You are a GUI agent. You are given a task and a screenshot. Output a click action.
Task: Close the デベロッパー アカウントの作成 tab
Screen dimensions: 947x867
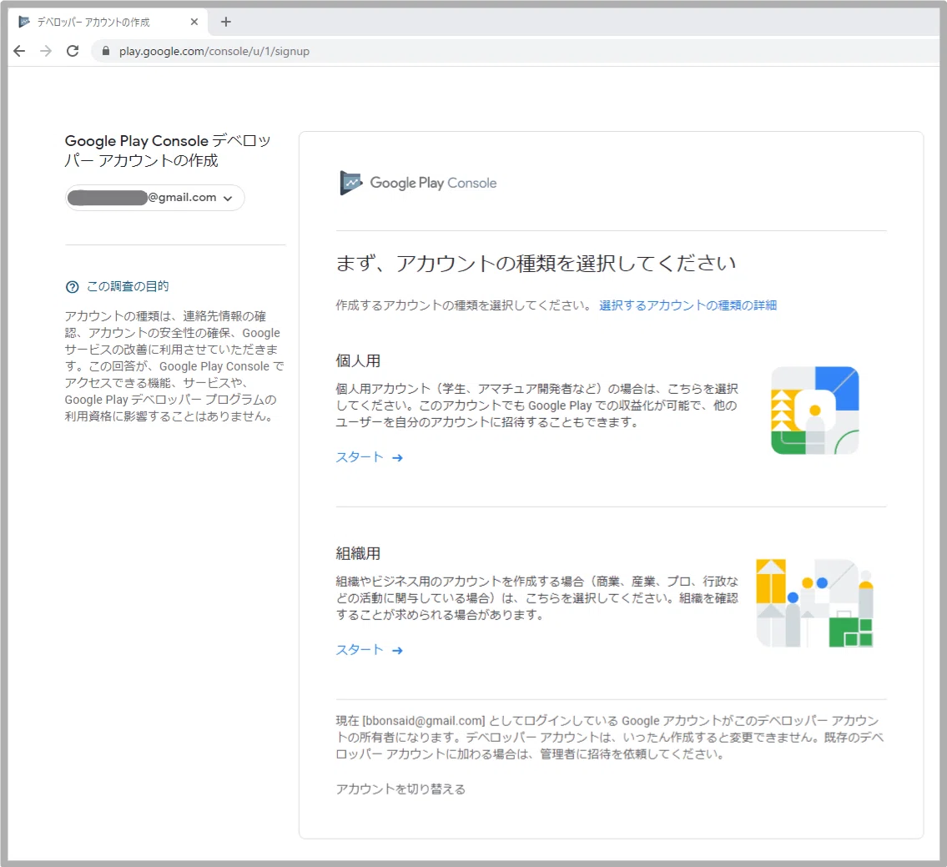(194, 23)
